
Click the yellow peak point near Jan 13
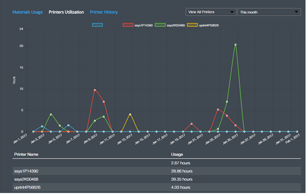click(x=130, y=115)
